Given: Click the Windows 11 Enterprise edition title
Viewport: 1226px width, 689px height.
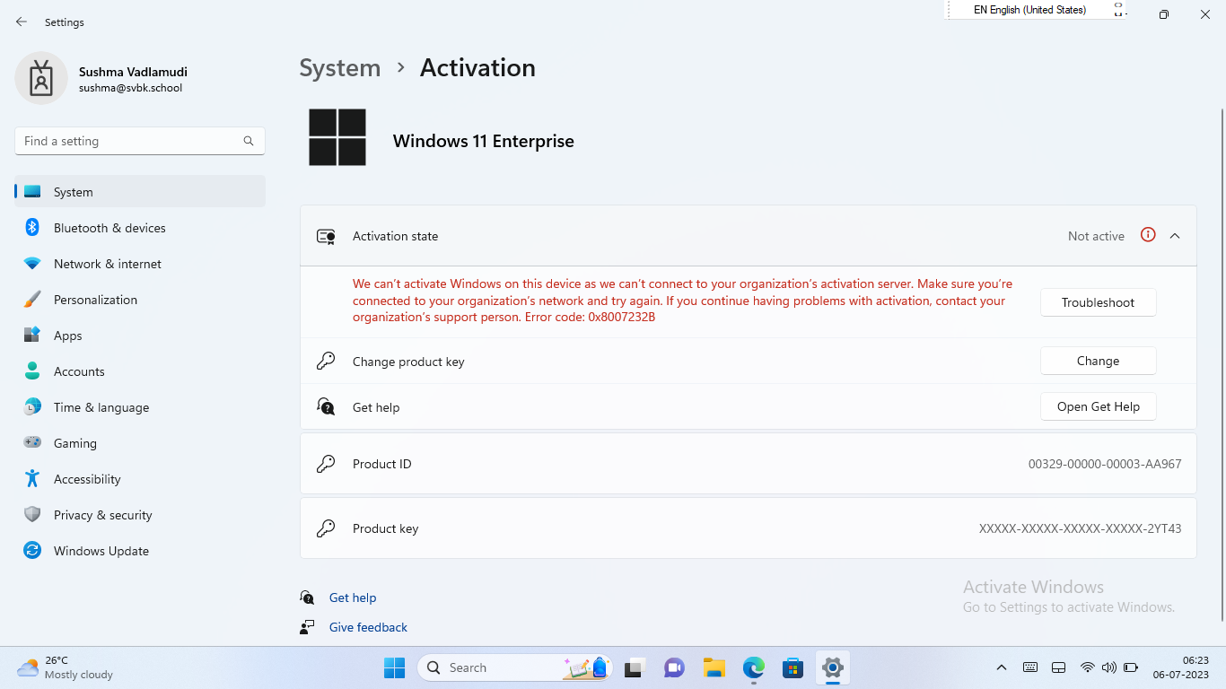Looking at the screenshot, I should (x=484, y=141).
